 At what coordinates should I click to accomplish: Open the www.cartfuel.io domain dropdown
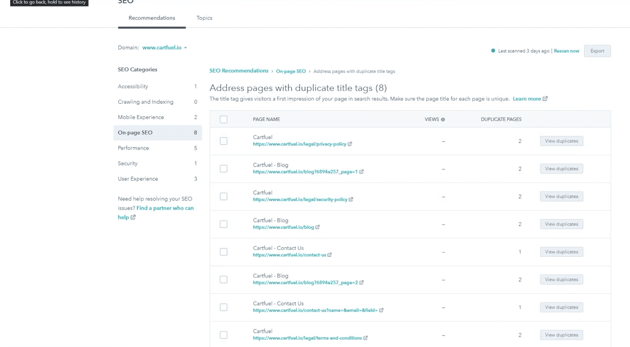pyautogui.click(x=164, y=47)
